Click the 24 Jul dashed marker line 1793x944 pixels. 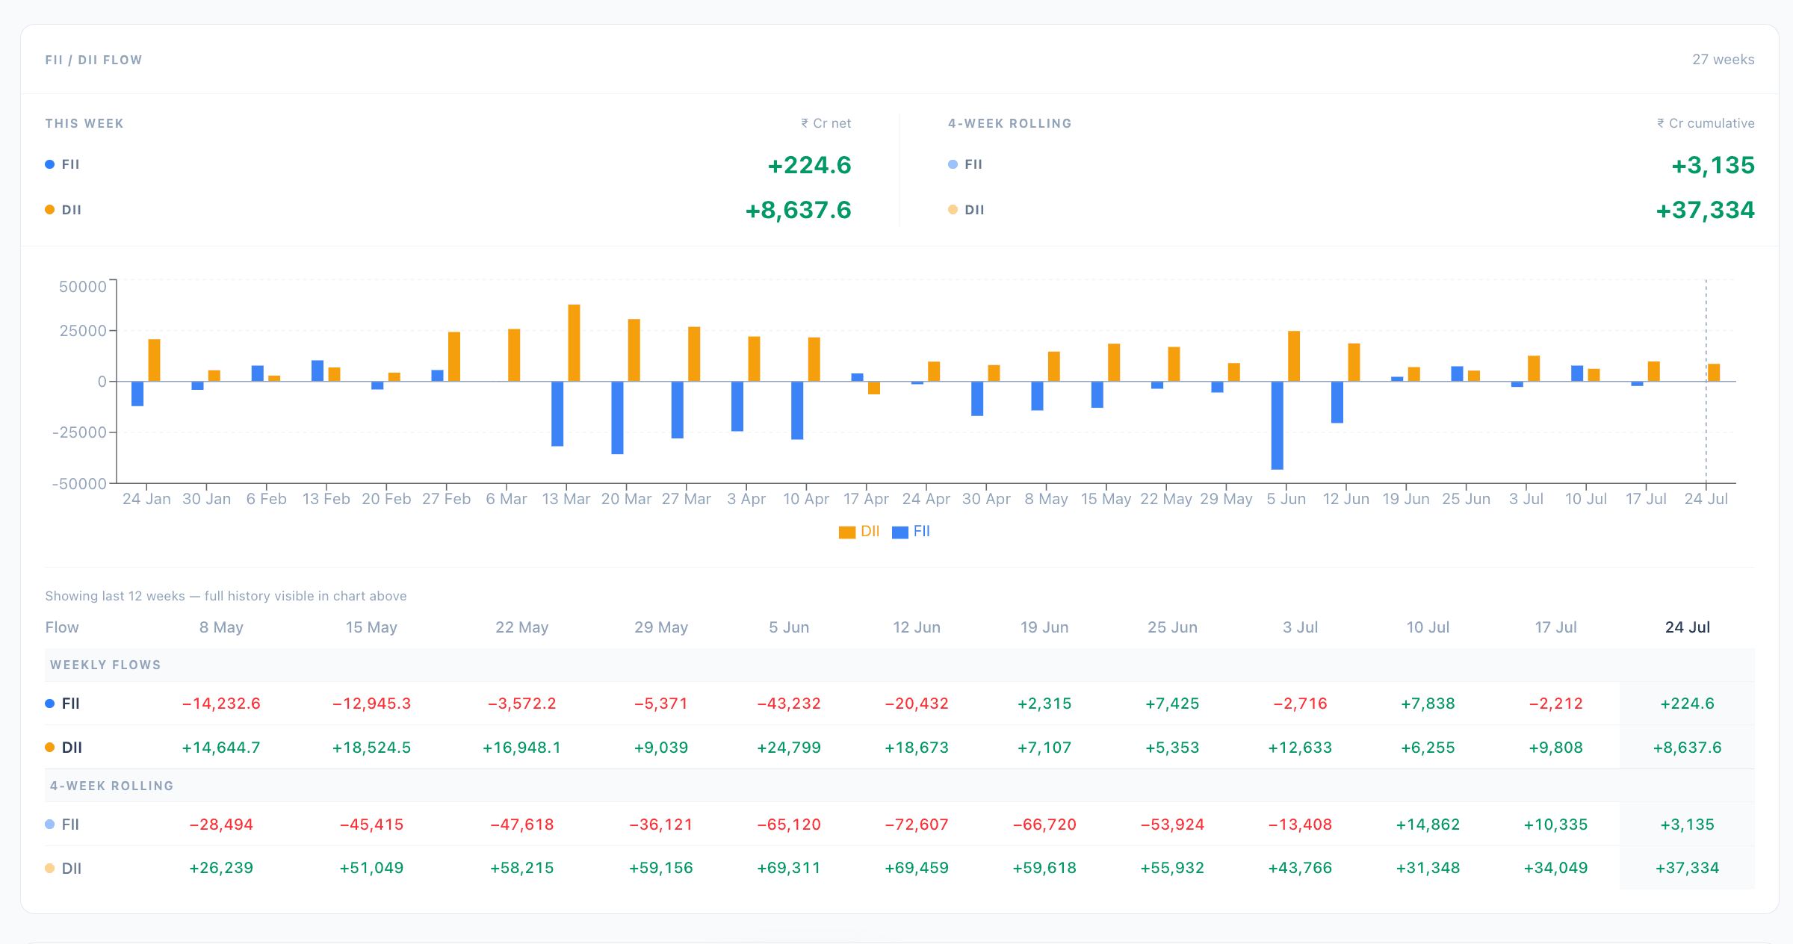coord(1706,381)
